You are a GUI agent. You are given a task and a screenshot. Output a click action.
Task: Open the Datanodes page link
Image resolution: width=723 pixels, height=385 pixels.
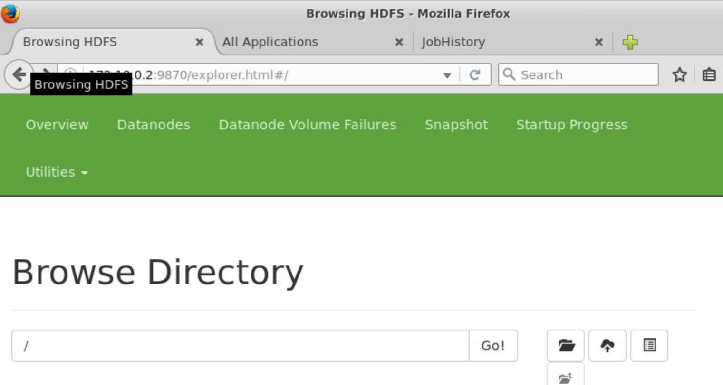[154, 125]
